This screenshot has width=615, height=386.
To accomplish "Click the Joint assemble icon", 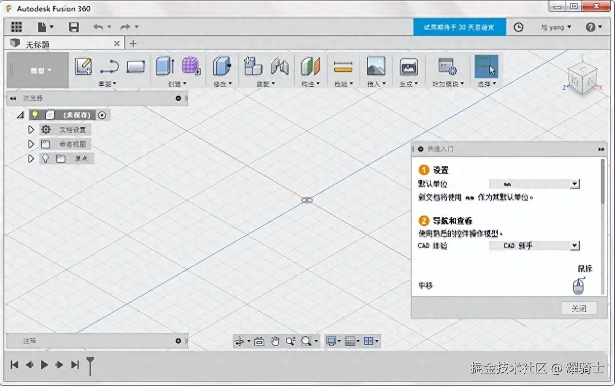I will point(280,67).
